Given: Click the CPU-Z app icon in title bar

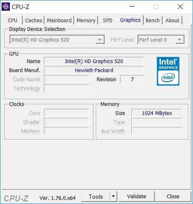Looking at the screenshot, I should click(x=6, y=7).
